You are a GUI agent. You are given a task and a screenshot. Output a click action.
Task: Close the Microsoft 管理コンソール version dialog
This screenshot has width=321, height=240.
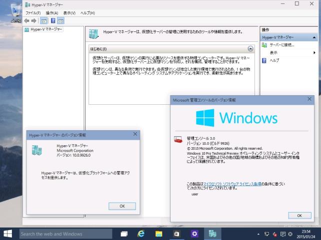[x=309, y=99]
